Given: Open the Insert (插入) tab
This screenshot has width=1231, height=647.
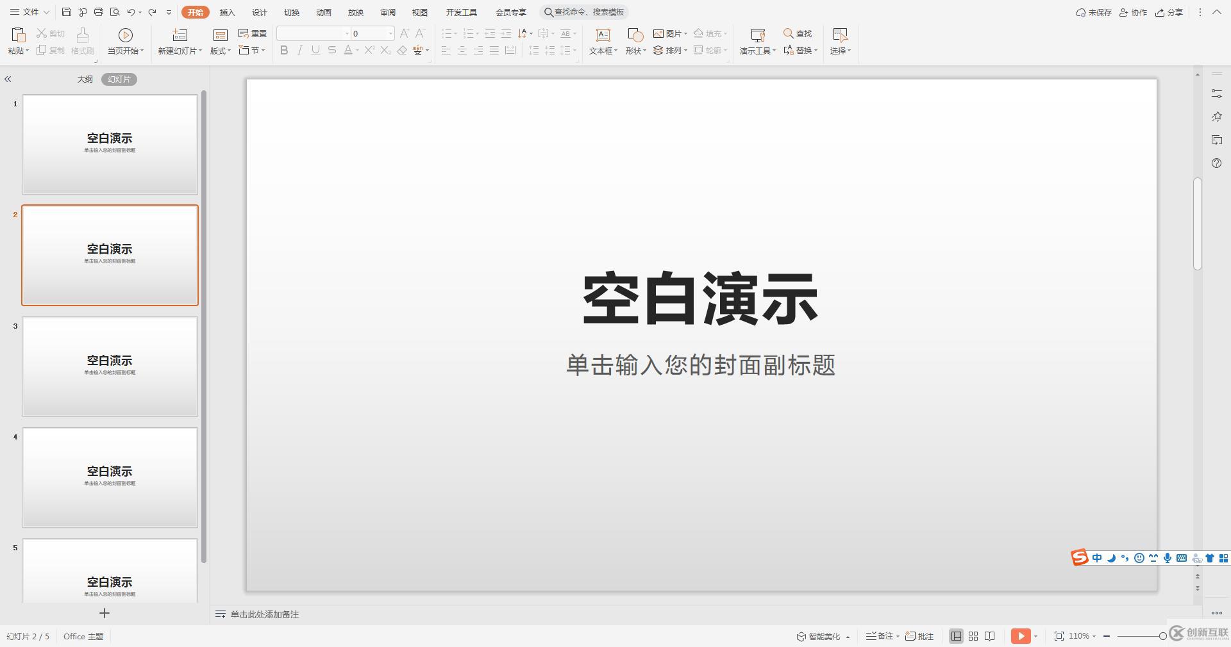Looking at the screenshot, I should coord(228,12).
